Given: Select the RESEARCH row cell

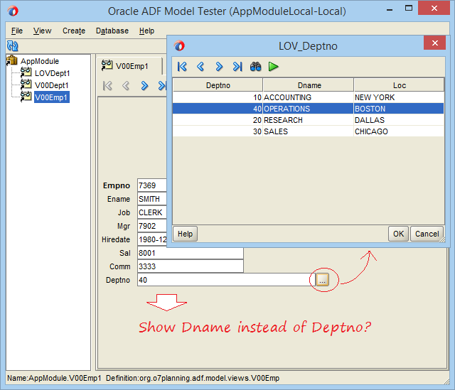Looking at the screenshot, I should coord(309,120).
